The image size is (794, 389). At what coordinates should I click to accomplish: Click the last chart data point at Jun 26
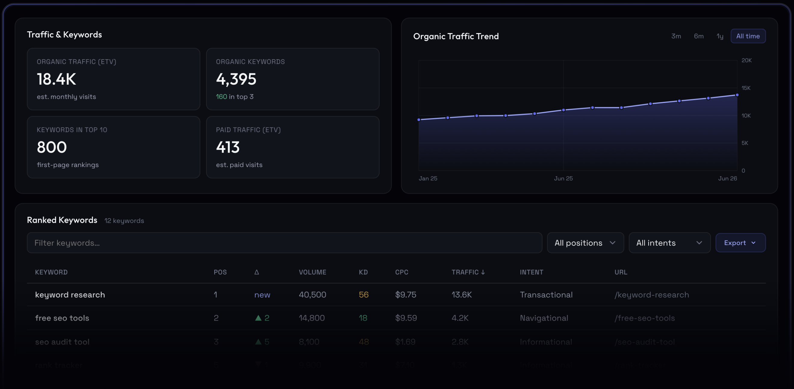pyautogui.click(x=737, y=95)
